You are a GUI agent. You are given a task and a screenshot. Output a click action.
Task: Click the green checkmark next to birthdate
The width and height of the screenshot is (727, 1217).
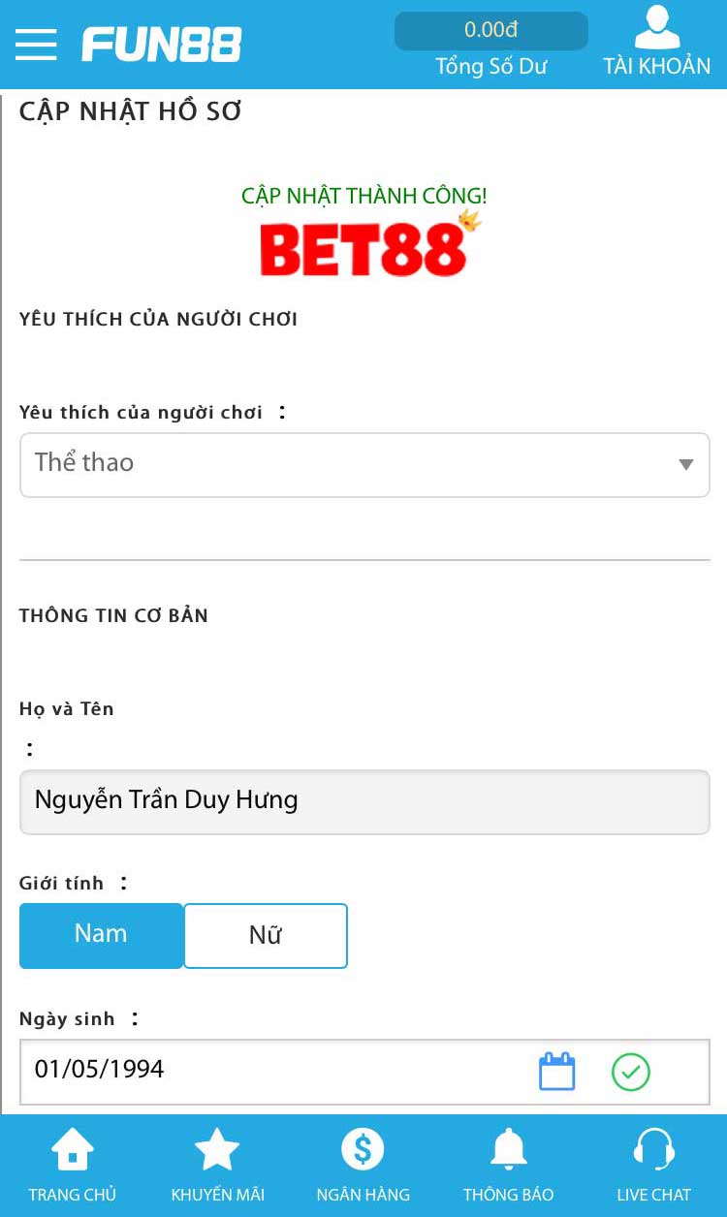[x=630, y=1072]
